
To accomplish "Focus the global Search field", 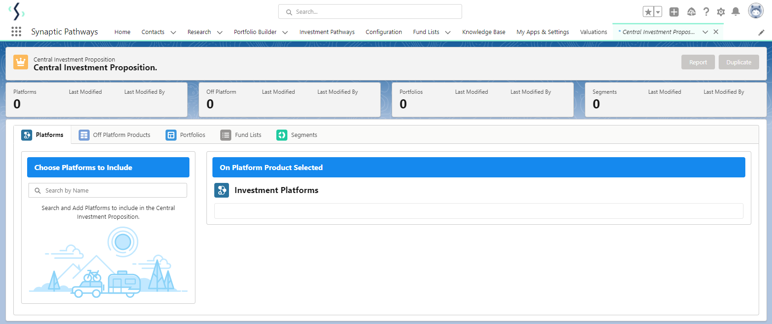I will click(370, 11).
